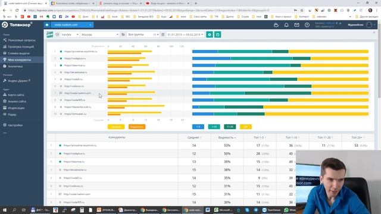Toggle the orange Видимость legend button
Viewport: 381px width, 214px height.
(x=137, y=127)
